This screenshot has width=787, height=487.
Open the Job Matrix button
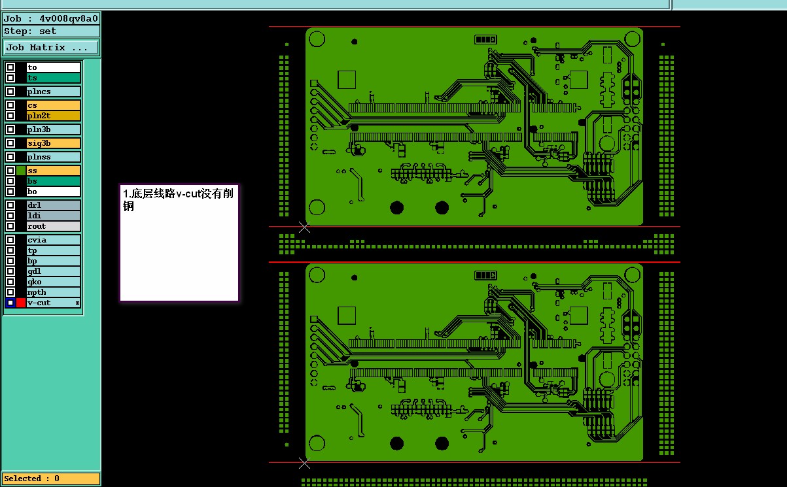tap(51, 48)
